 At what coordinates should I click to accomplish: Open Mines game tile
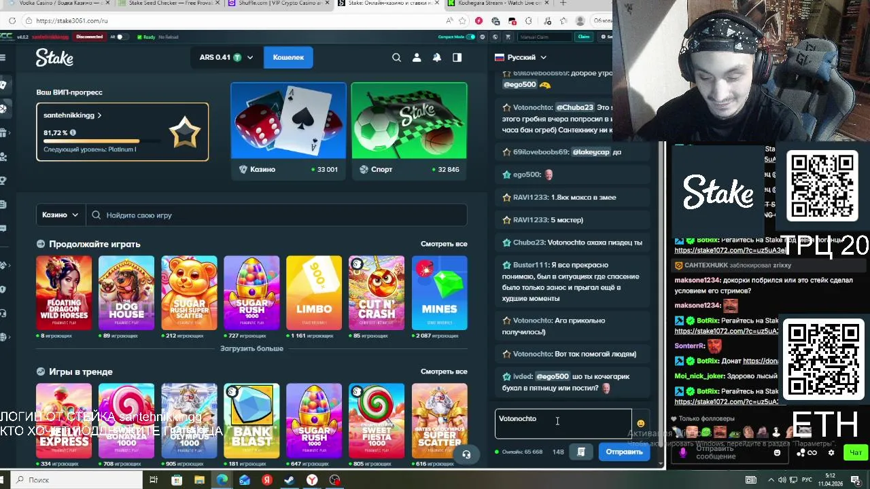tap(439, 293)
